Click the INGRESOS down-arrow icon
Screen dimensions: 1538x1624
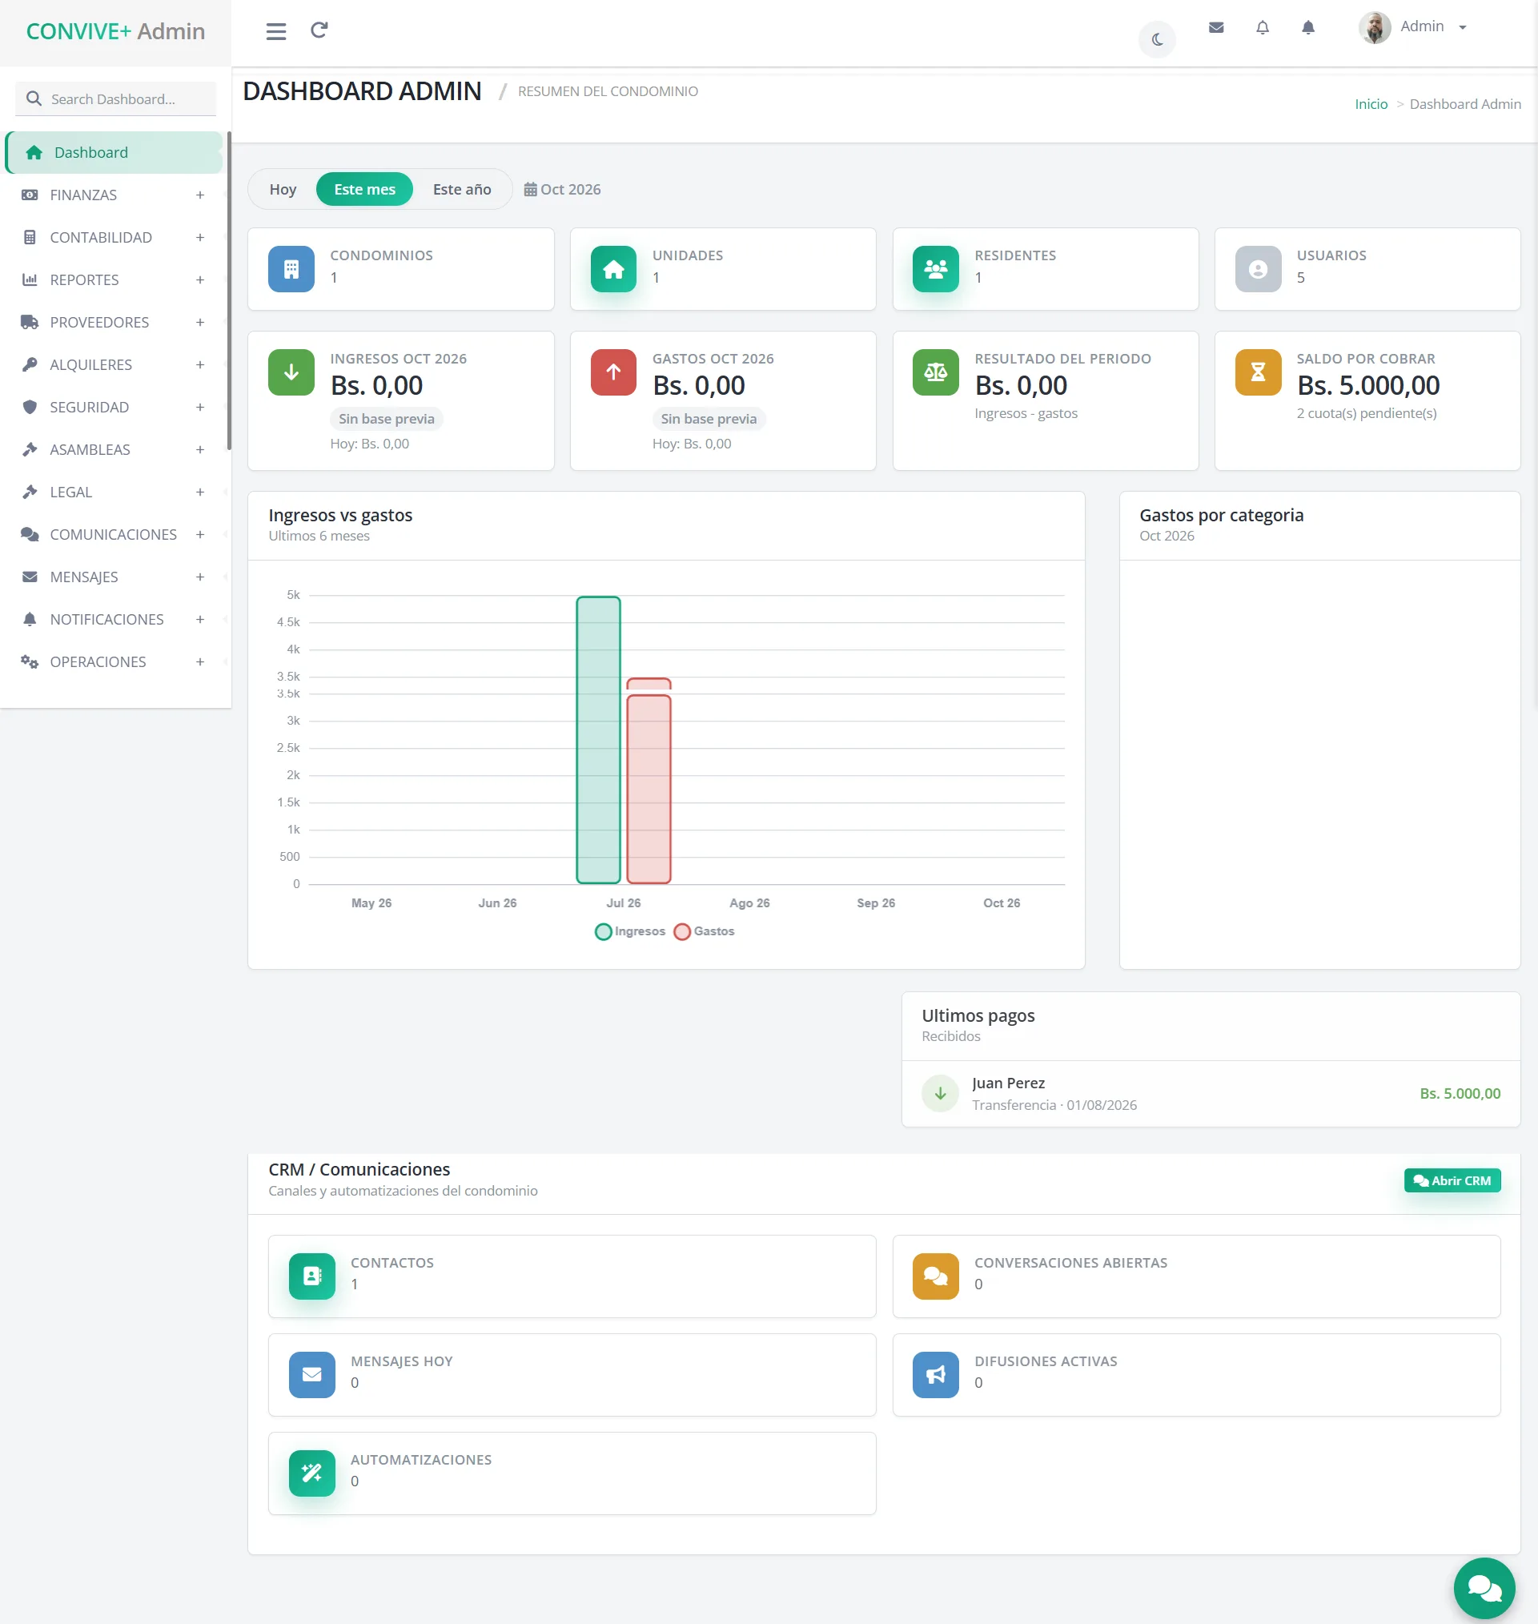(291, 372)
